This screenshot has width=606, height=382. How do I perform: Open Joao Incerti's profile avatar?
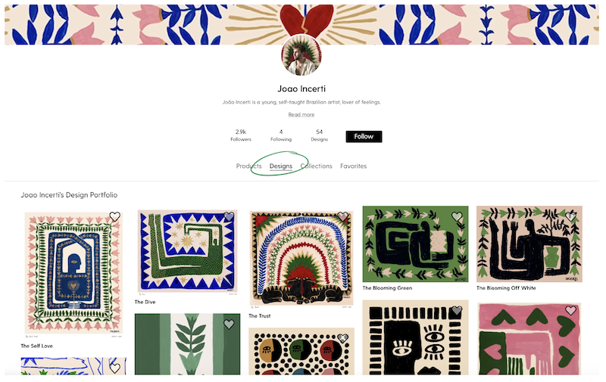pyautogui.click(x=301, y=55)
